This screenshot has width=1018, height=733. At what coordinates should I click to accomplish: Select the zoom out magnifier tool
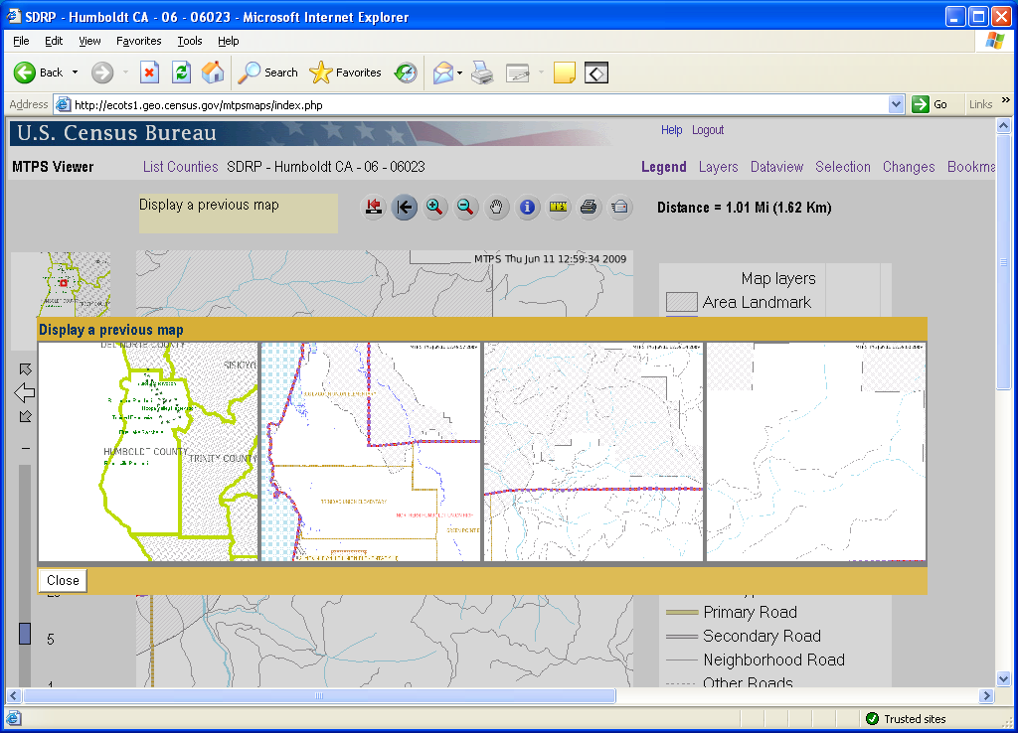[465, 208]
